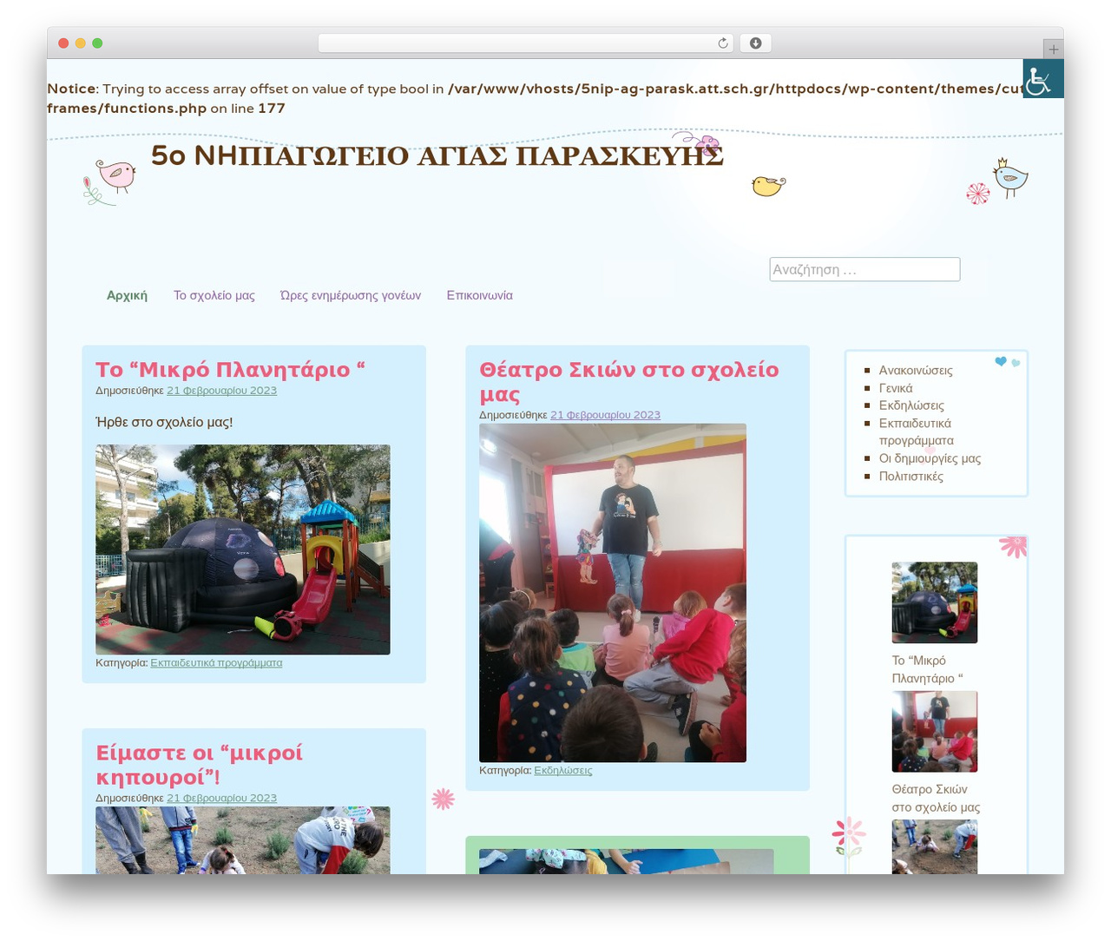This screenshot has height=941, width=1111.
Task: Open the Επικοινωνία menu item
Action: pos(479,295)
